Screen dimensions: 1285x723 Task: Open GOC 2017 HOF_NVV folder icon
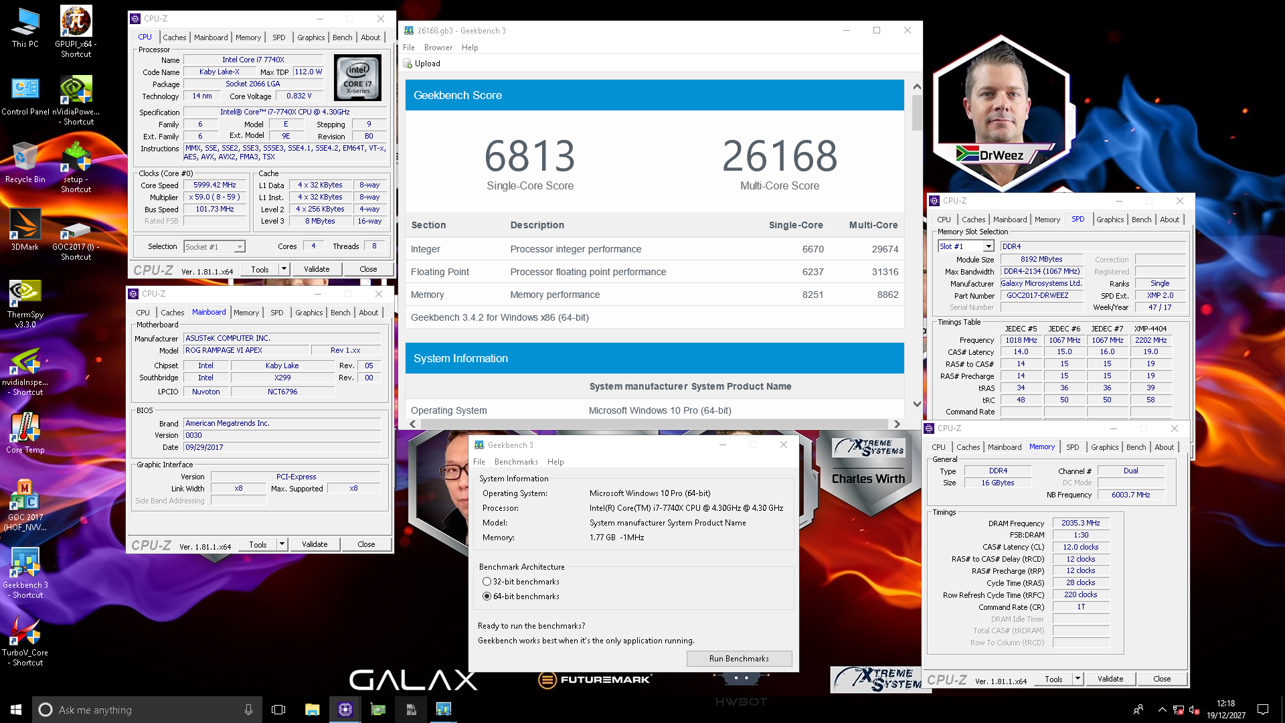click(25, 505)
